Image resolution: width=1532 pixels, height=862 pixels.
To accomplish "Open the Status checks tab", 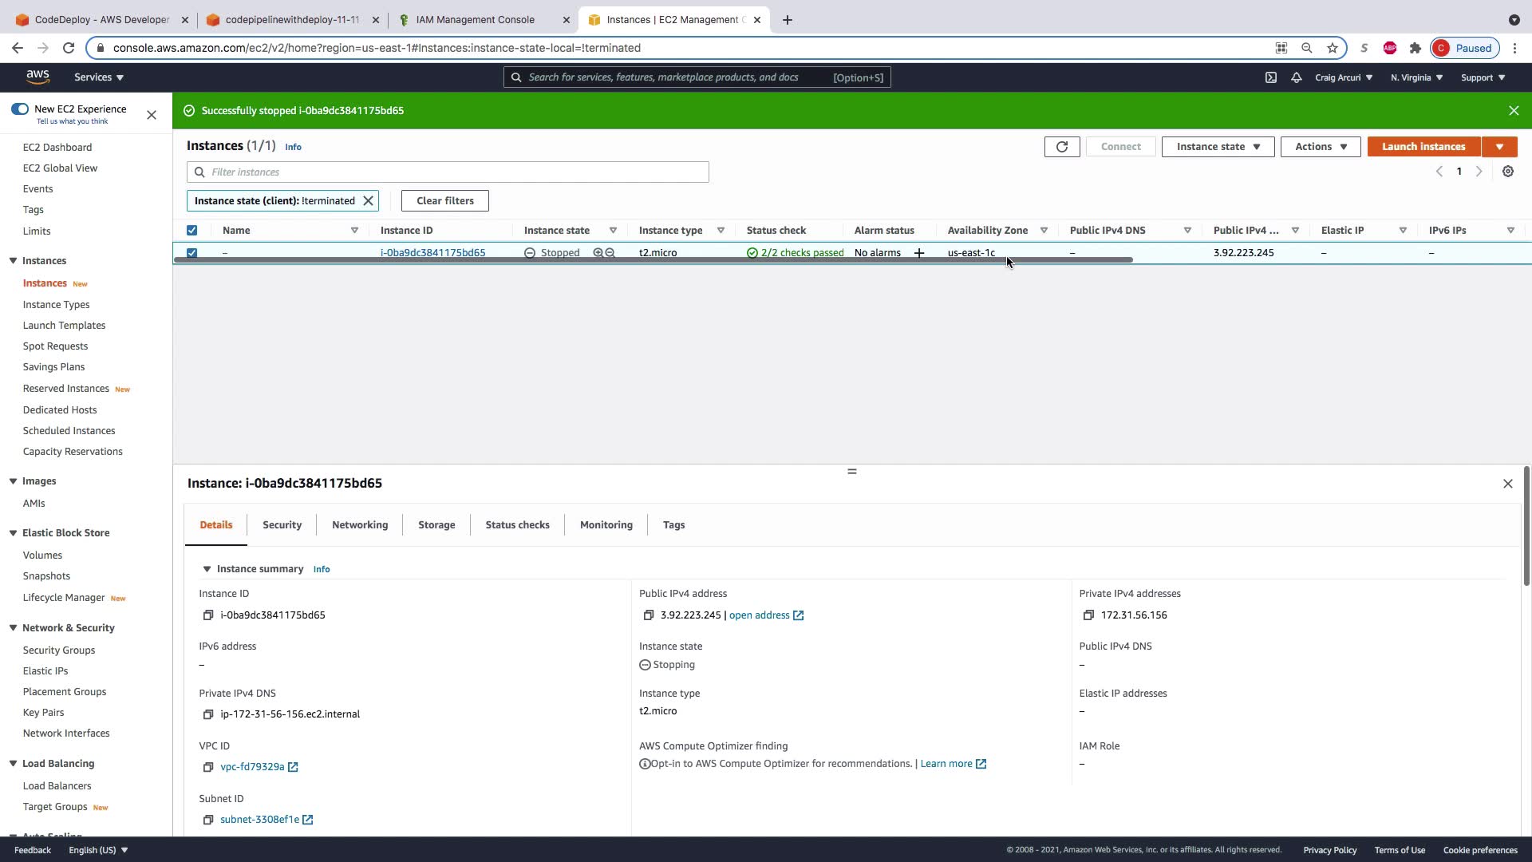I will (517, 525).
